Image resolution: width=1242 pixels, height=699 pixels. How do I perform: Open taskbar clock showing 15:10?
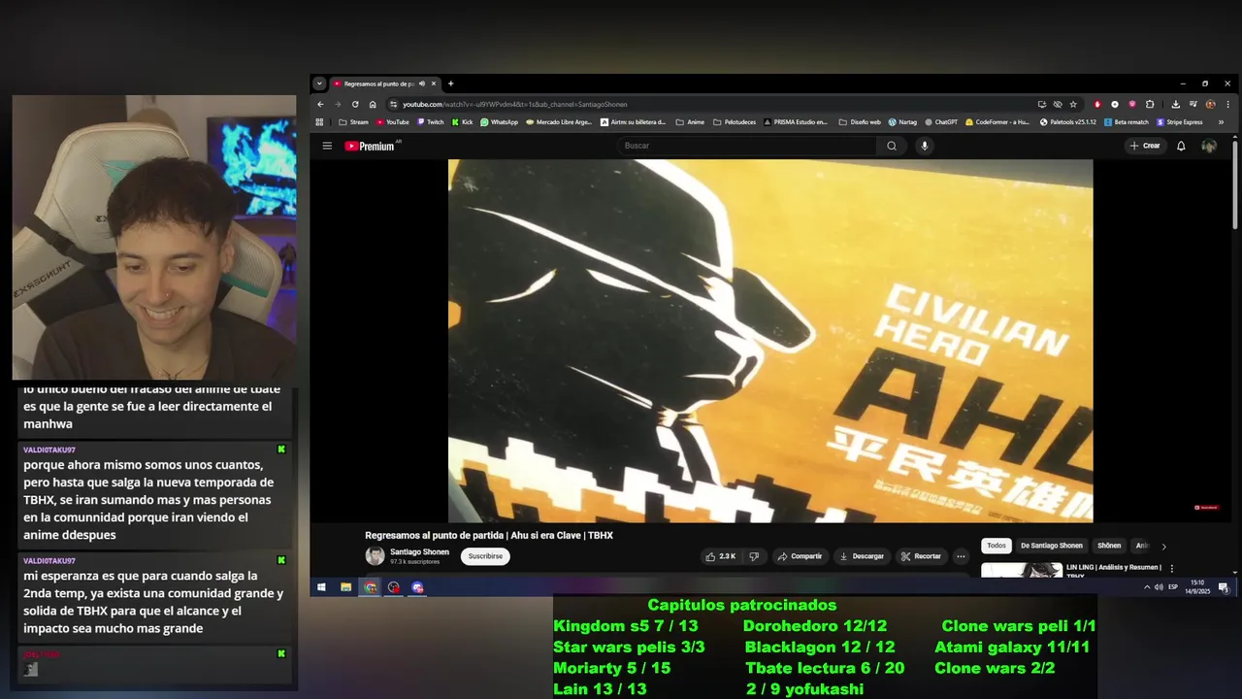(1196, 587)
